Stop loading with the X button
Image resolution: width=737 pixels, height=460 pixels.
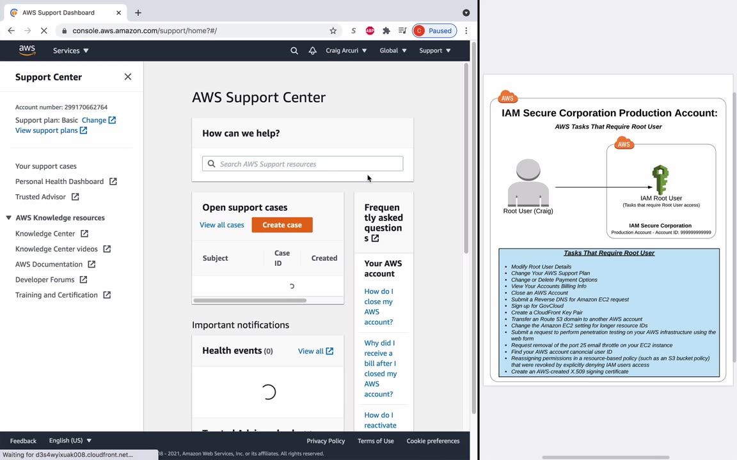click(44, 31)
